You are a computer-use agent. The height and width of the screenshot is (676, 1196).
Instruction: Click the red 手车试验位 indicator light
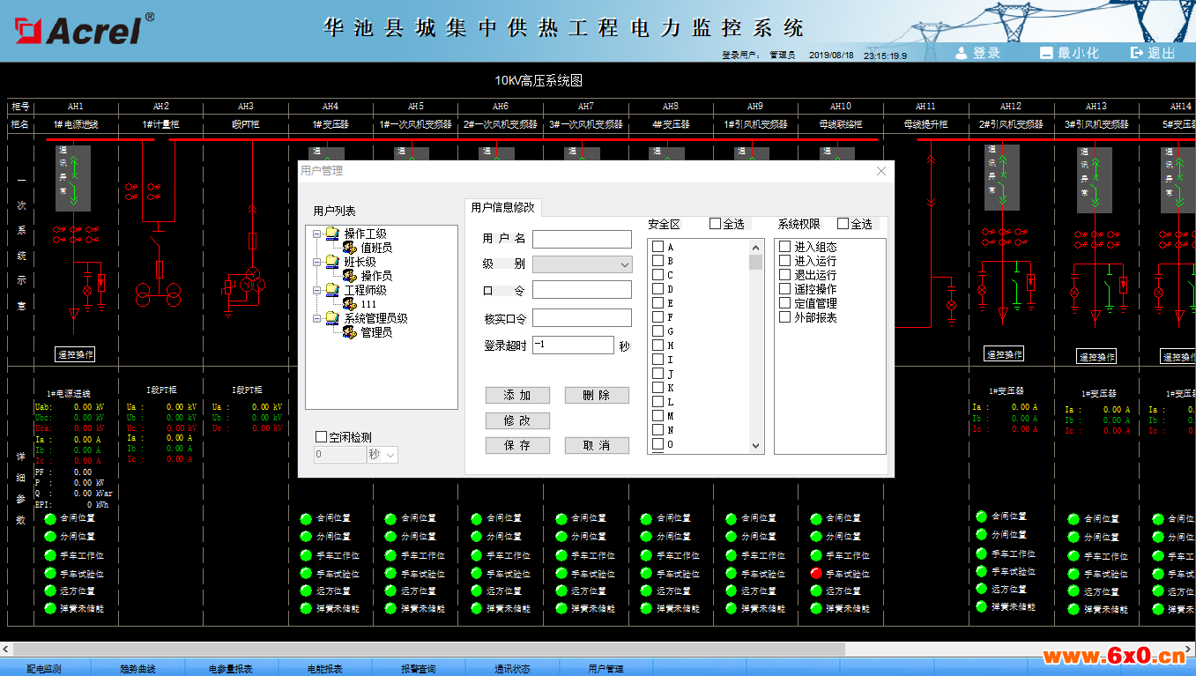(x=816, y=574)
